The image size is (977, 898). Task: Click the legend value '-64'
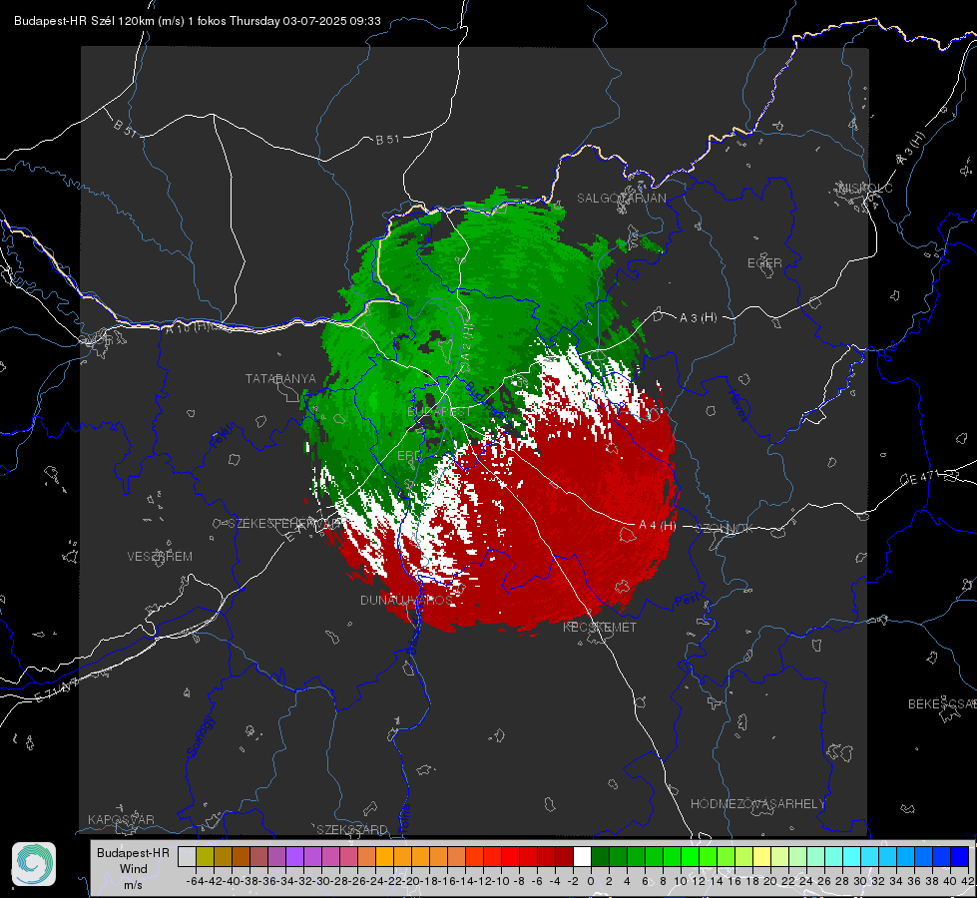click(195, 881)
